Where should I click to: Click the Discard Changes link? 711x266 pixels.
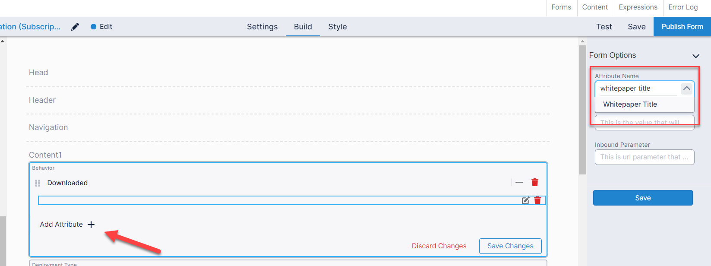pos(439,246)
